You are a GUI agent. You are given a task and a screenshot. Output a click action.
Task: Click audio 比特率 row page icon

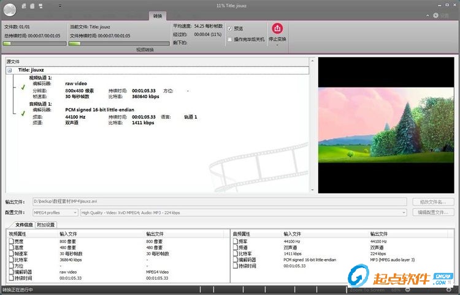[236, 254]
